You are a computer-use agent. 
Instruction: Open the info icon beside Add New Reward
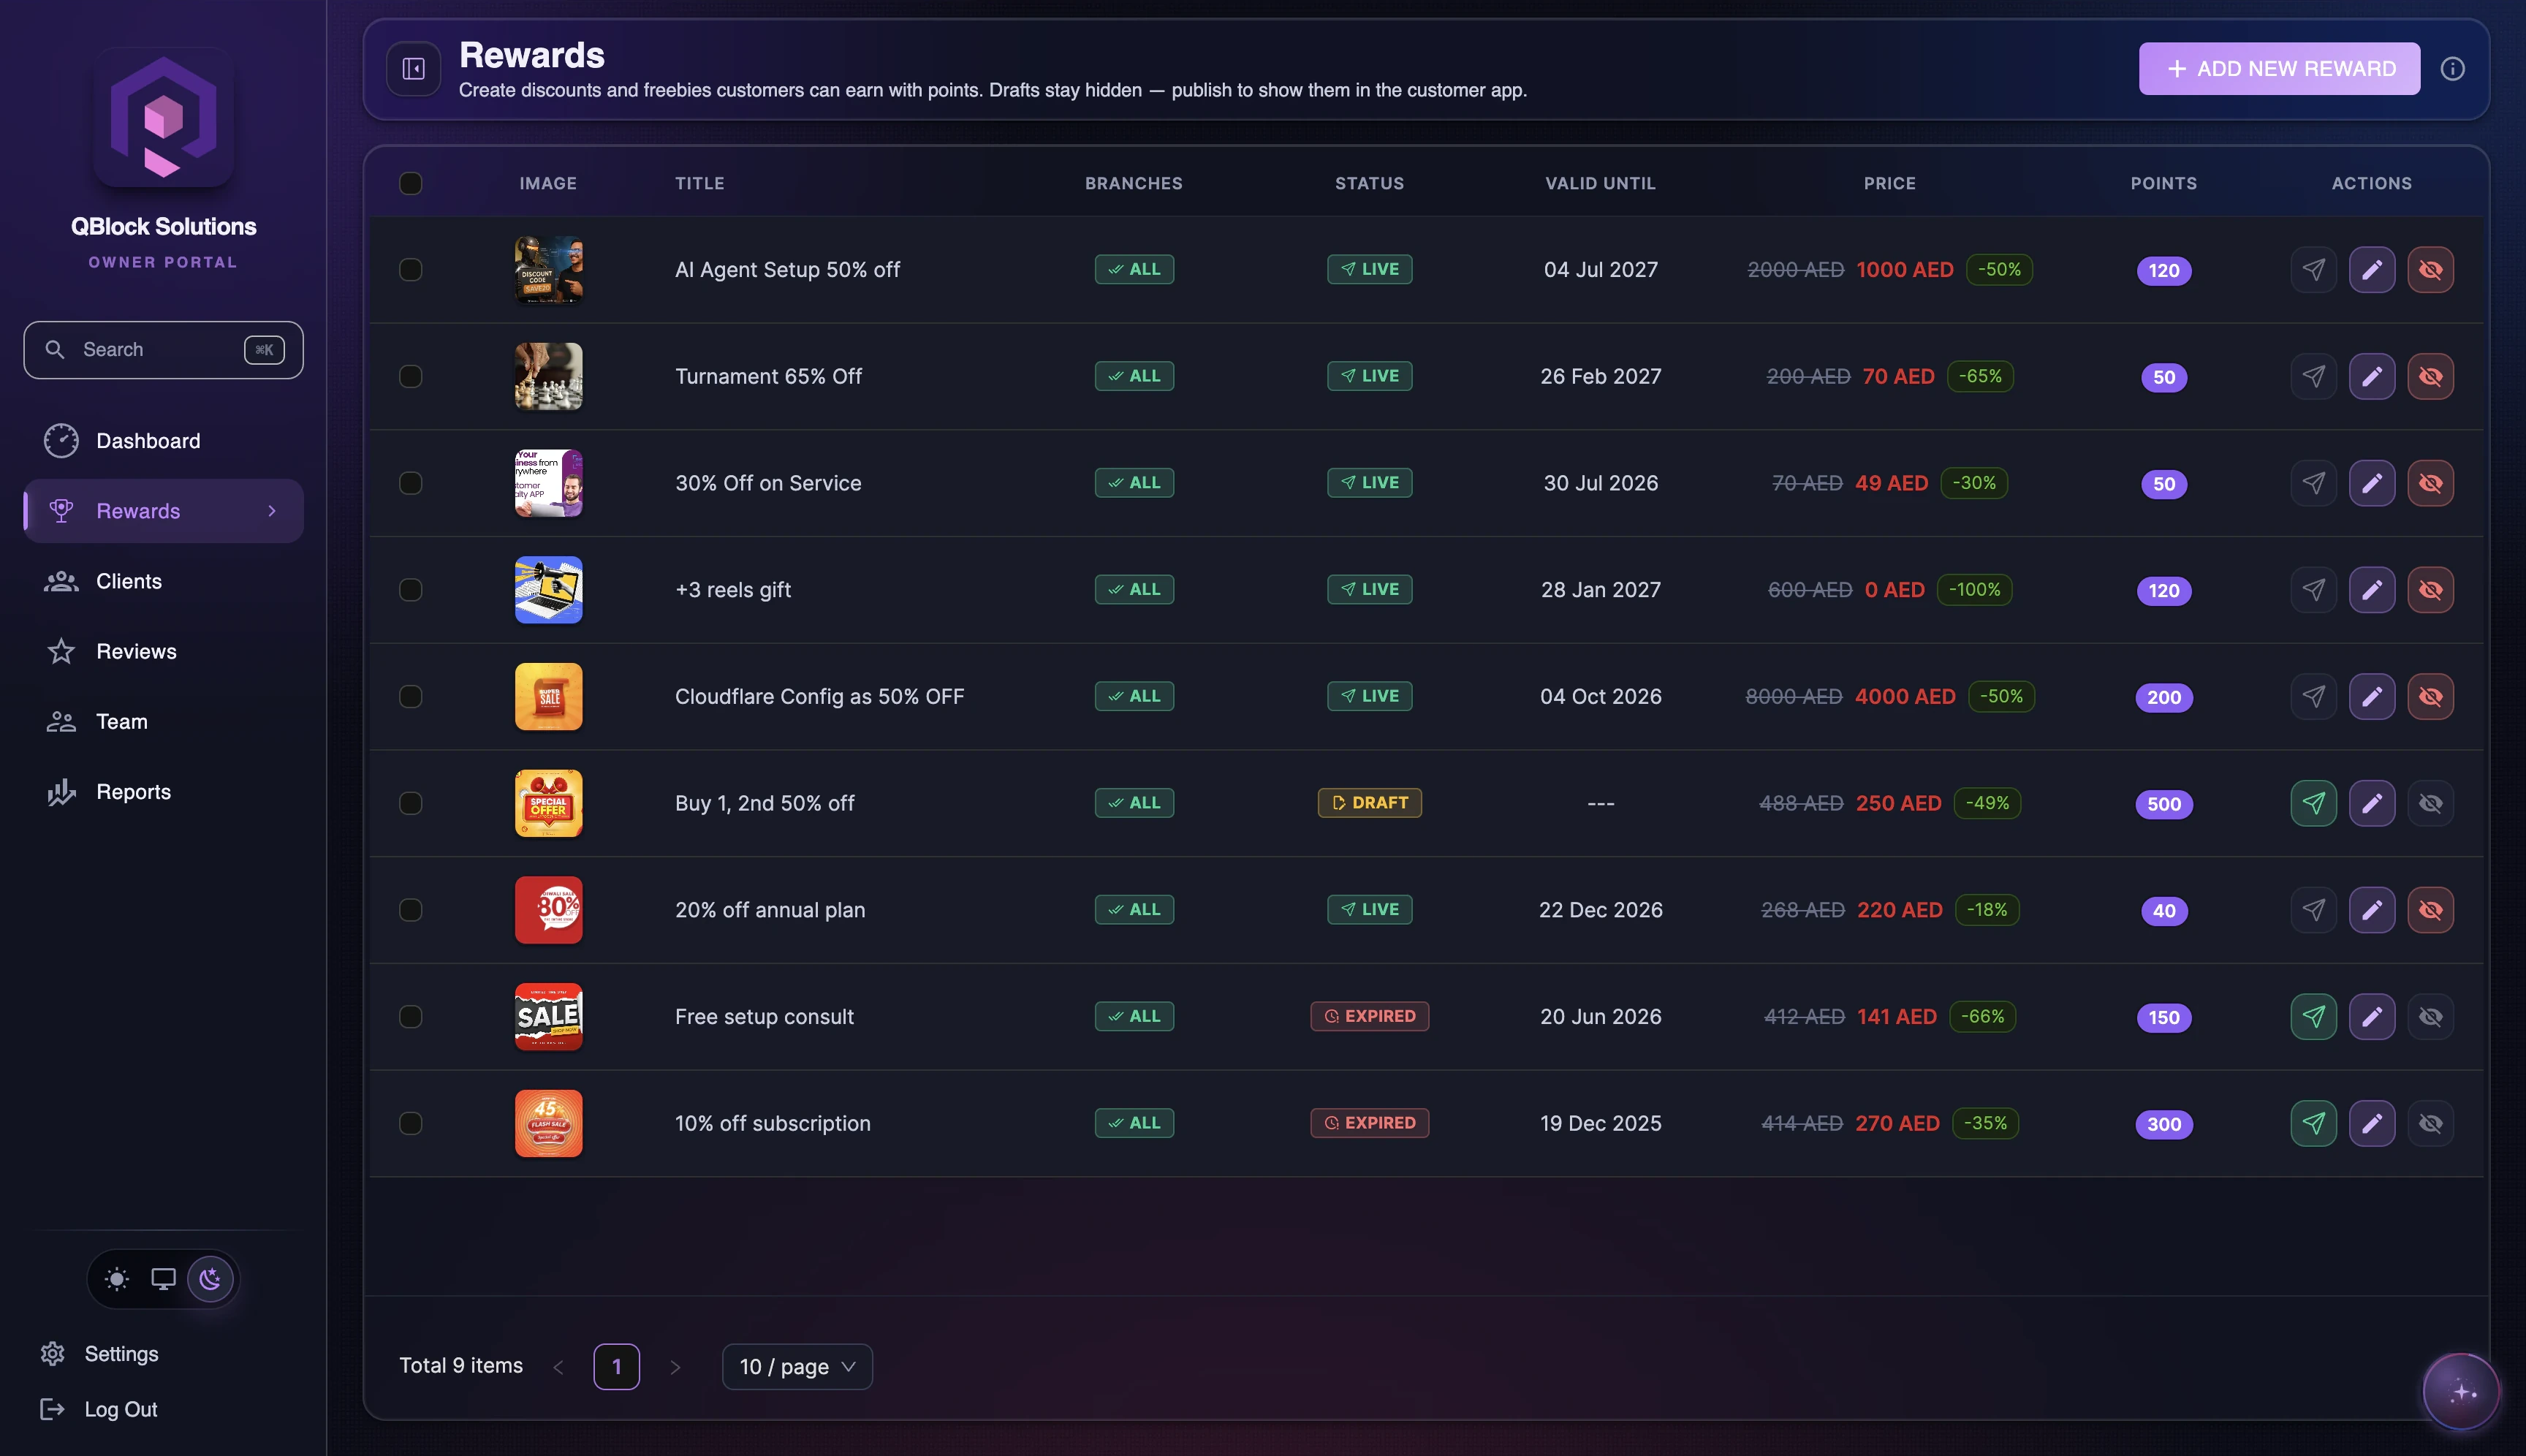click(2452, 69)
